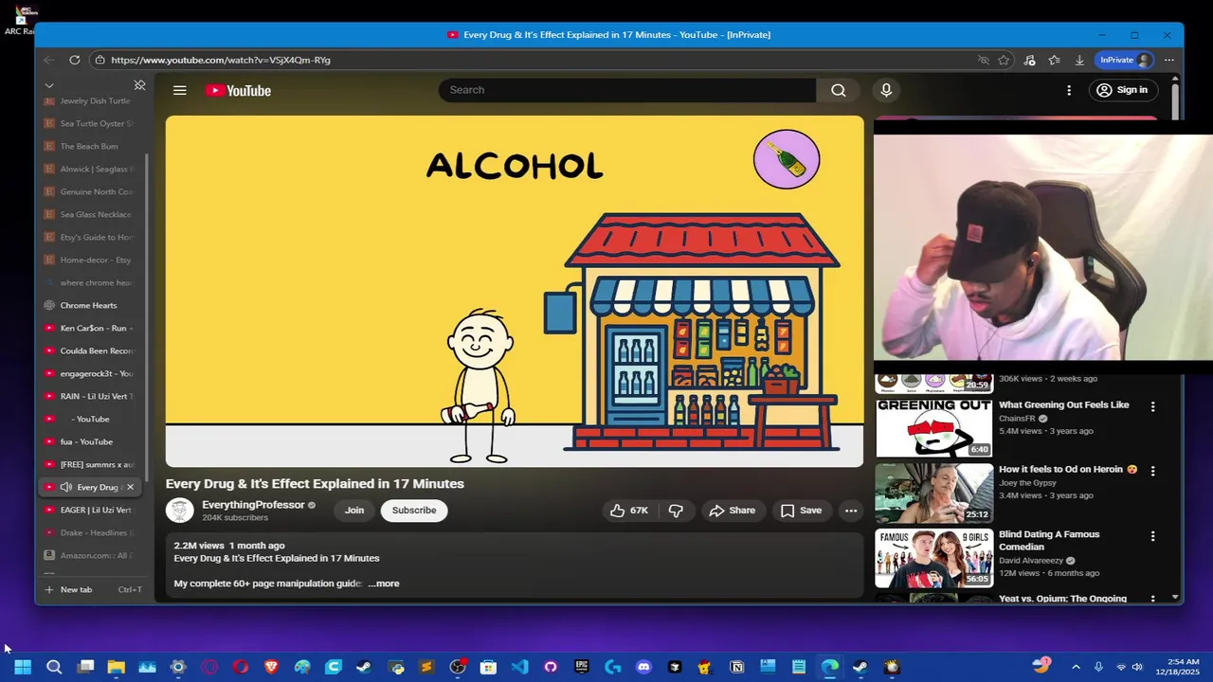This screenshot has width=1213, height=682.
Task: Click the Join button
Action: pyautogui.click(x=354, y=511)
